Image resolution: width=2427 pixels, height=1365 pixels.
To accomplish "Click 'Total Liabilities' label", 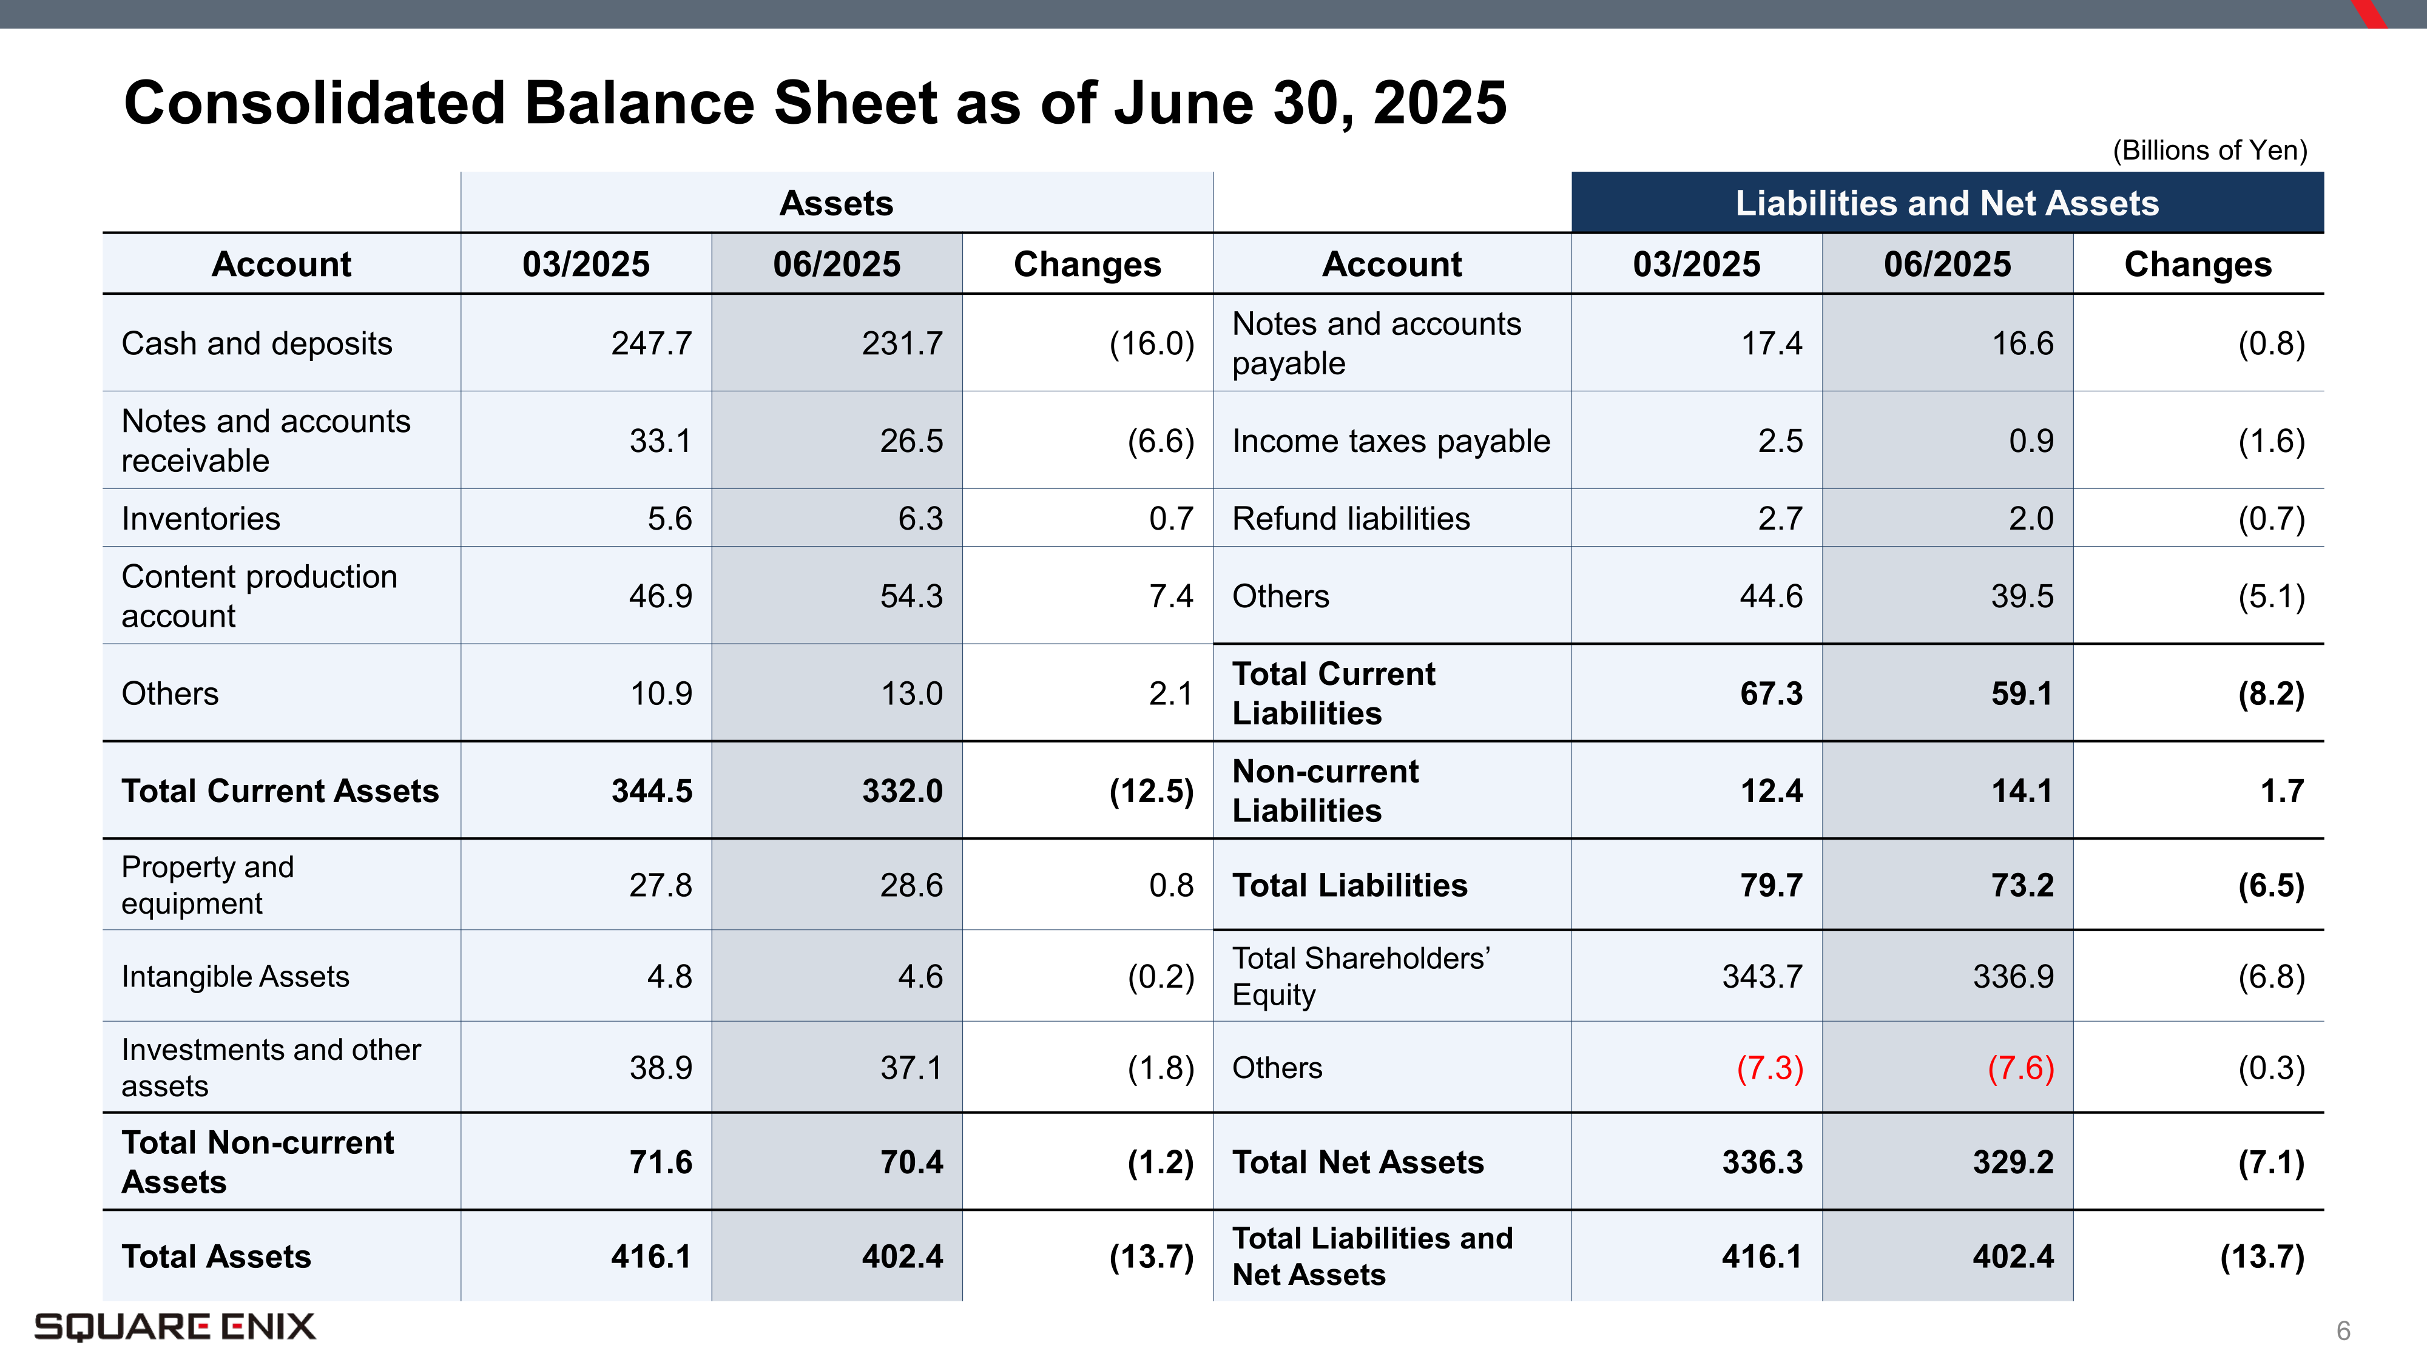I will click(1349, 885).
